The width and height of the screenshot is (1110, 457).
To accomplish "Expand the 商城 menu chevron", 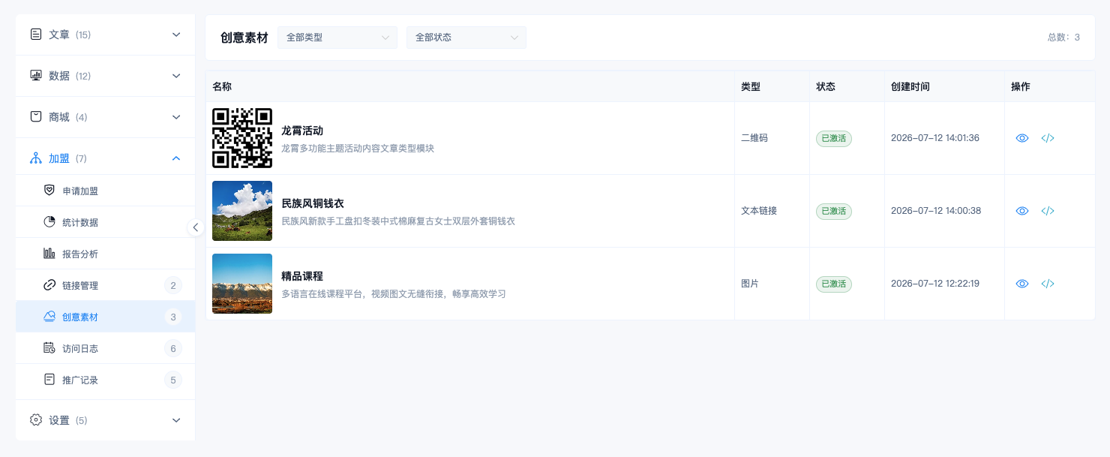I will (x=176, y=117).
